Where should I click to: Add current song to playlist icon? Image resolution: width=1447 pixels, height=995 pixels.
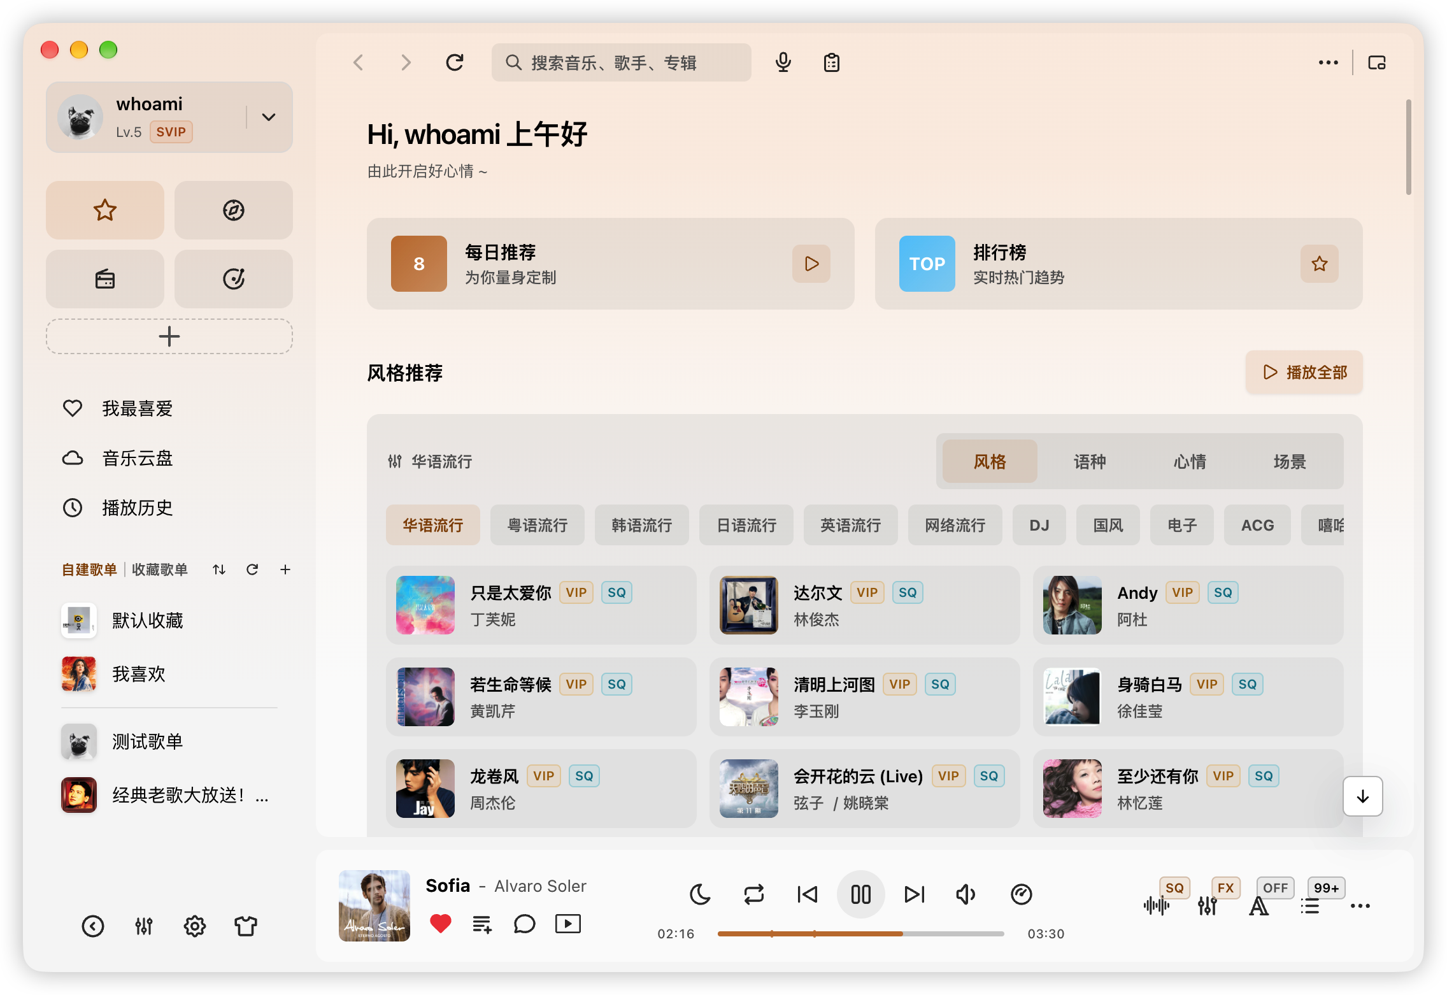pyautogui.click(x=482, y=924)
